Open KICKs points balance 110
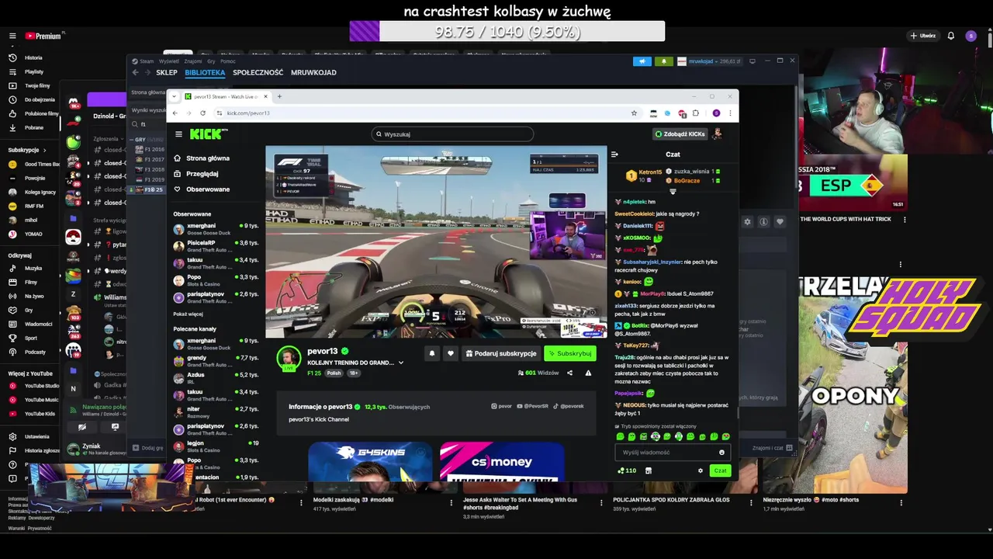The width and height of the screenshot is (993, 559). tap(627, 470)
